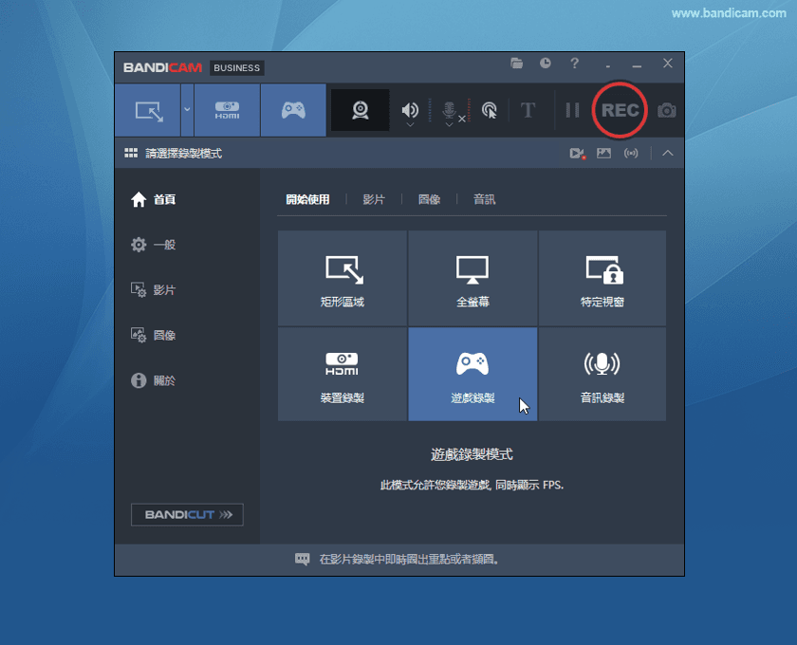
Task: Close the Bandicam window
Action: tap(668, 63)
